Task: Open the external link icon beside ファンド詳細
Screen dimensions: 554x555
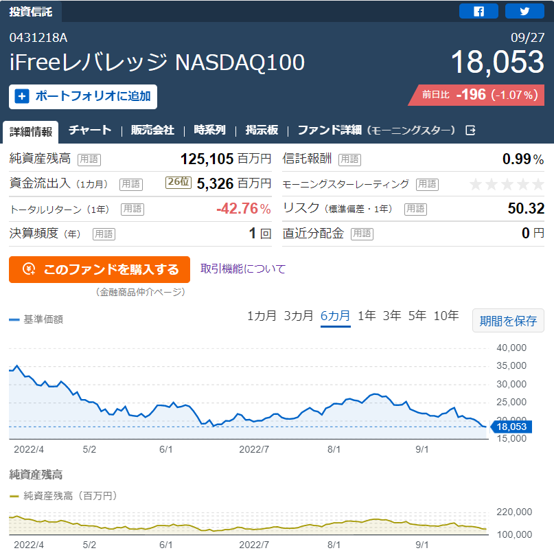Action: 470,131
